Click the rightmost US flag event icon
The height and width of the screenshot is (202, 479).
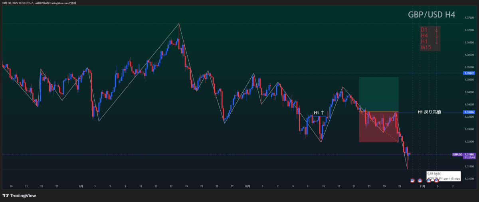point(436,181)
